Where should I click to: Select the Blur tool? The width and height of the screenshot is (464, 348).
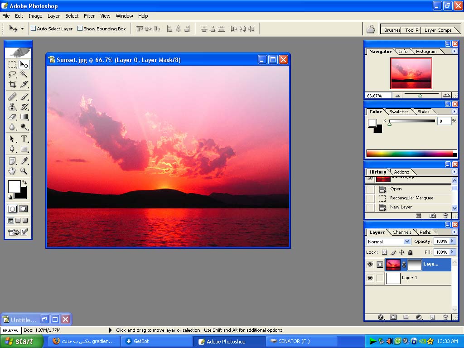12,127
